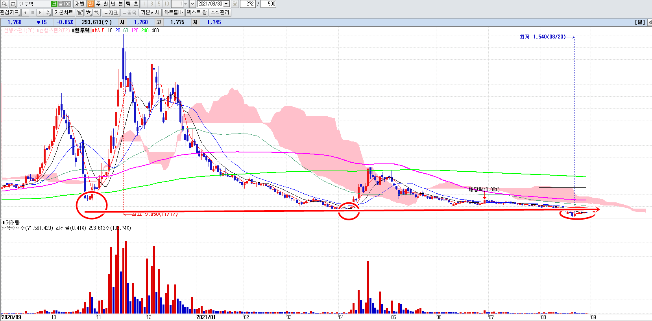Click the 배당락(0.00%) ex-dividend marker

(484, 189)
